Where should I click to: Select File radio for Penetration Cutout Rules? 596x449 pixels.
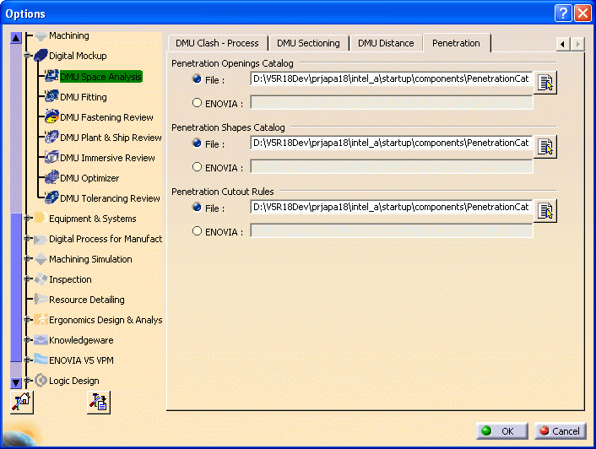(198, 207)
